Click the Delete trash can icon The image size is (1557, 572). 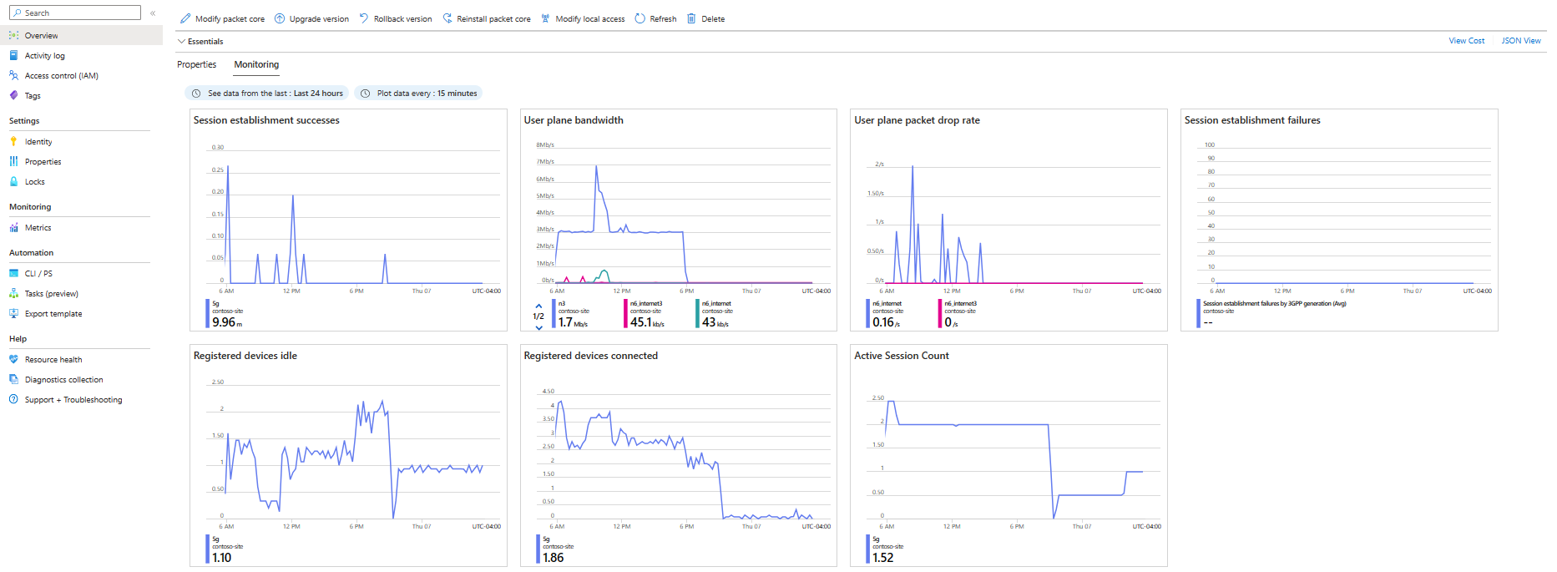pyautogui.click(x=691, y=18)
